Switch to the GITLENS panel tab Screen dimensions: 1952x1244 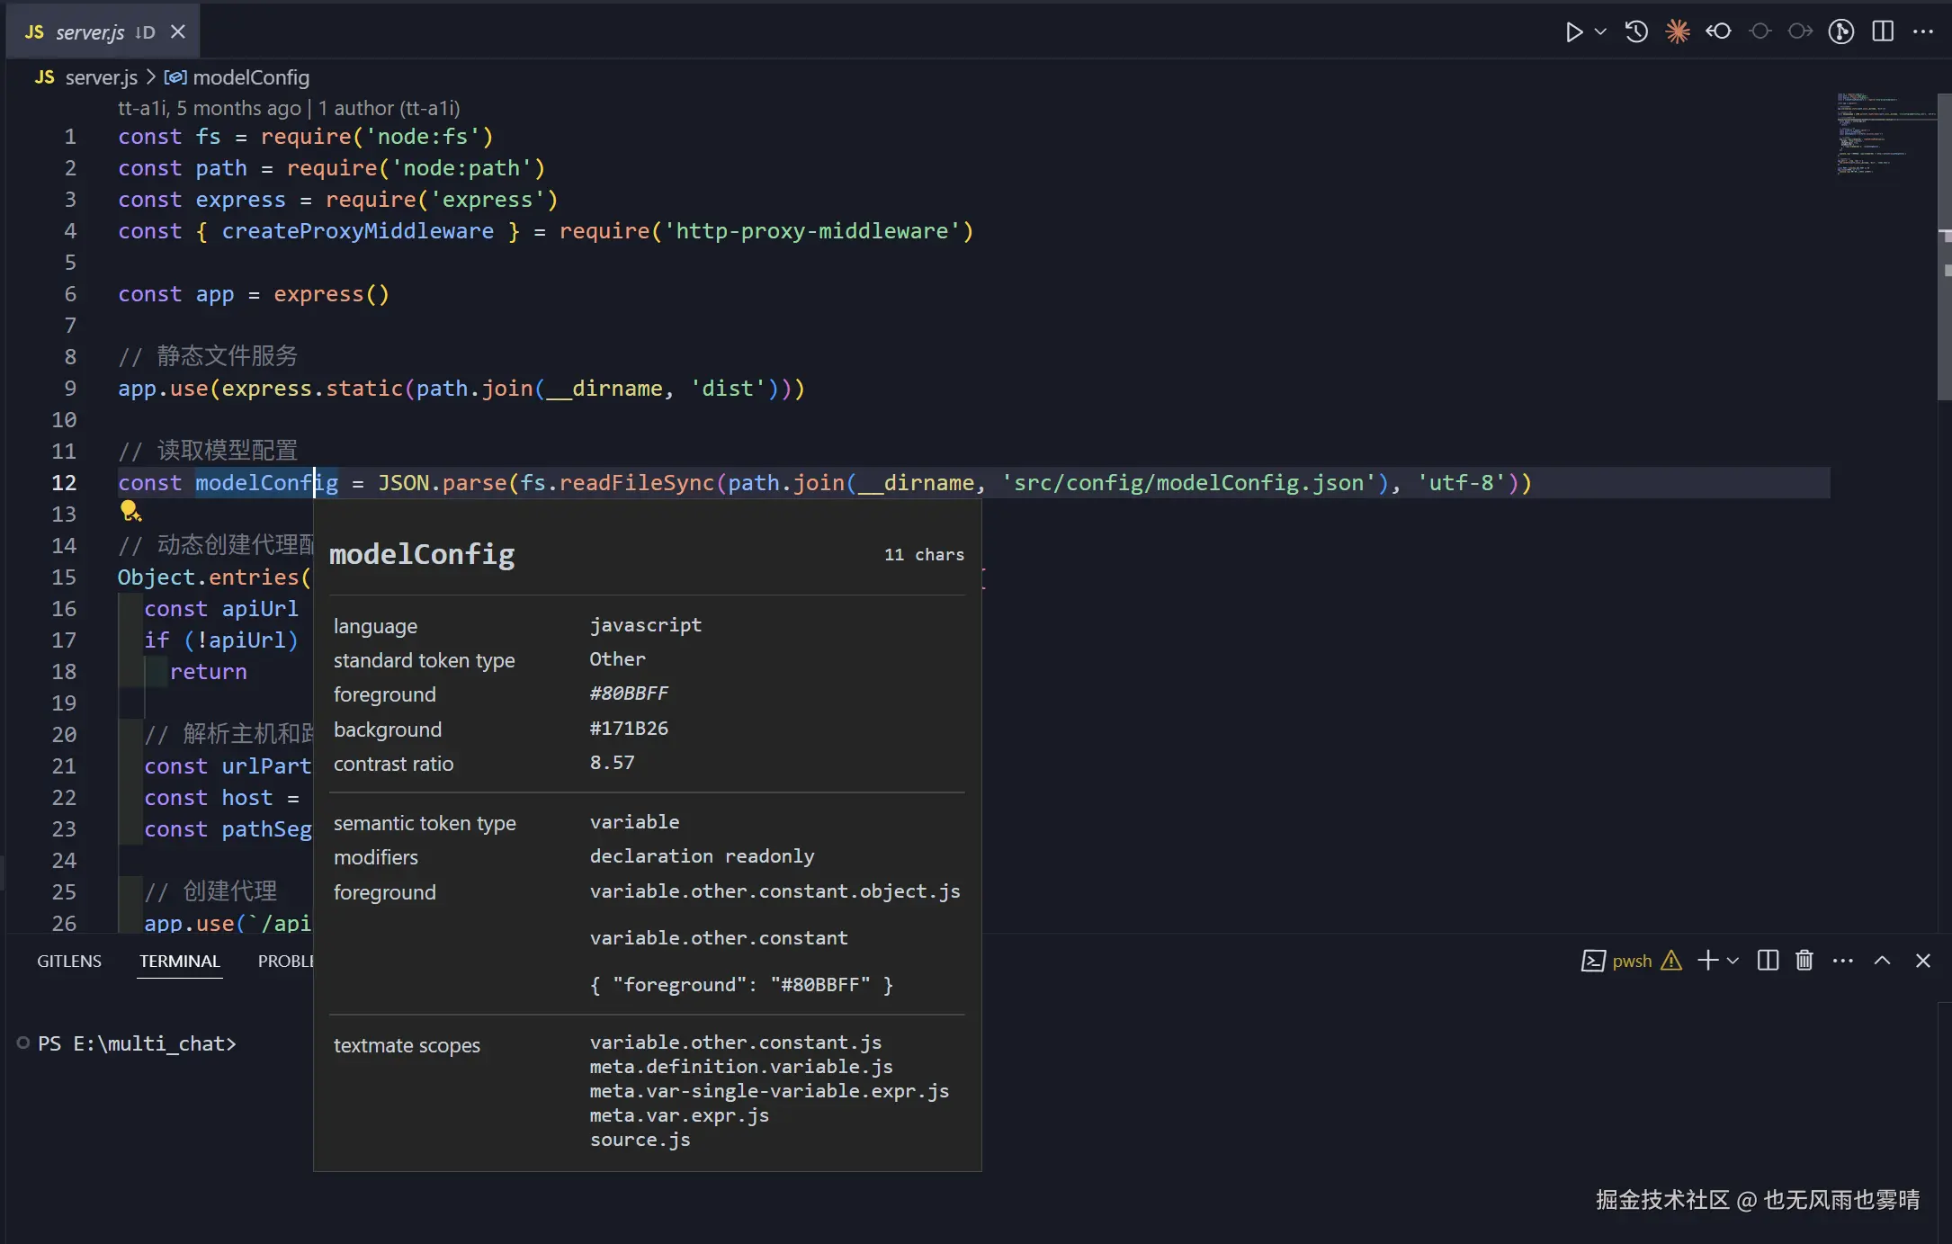(69, 961)
